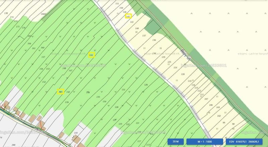
Task: Select the parcel marked 131
Action: [x=123, y=90]
